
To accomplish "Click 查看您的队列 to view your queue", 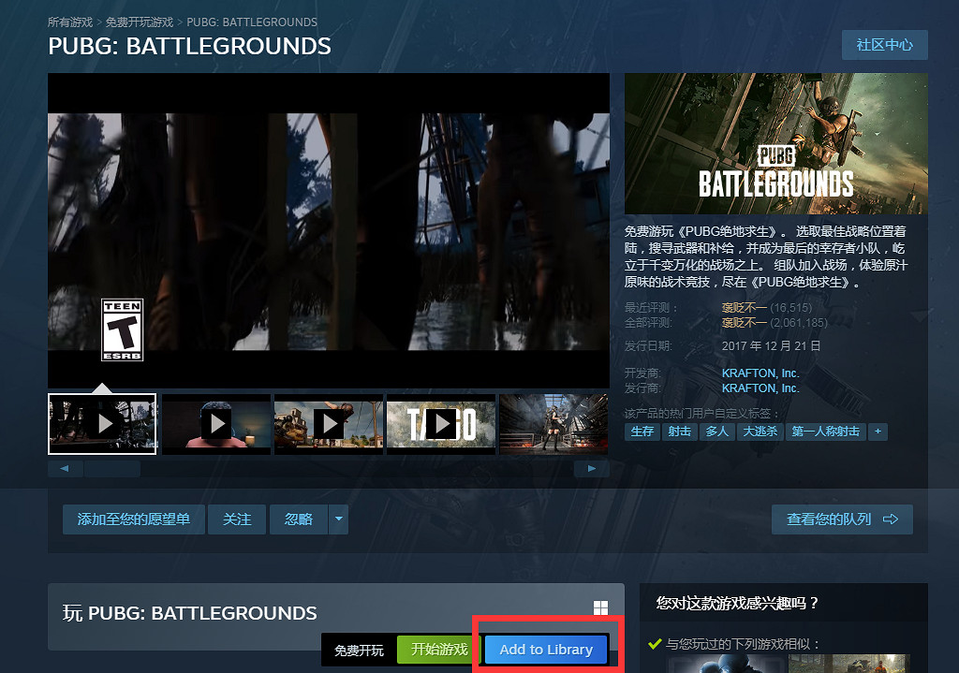I will tap(841, 519).
